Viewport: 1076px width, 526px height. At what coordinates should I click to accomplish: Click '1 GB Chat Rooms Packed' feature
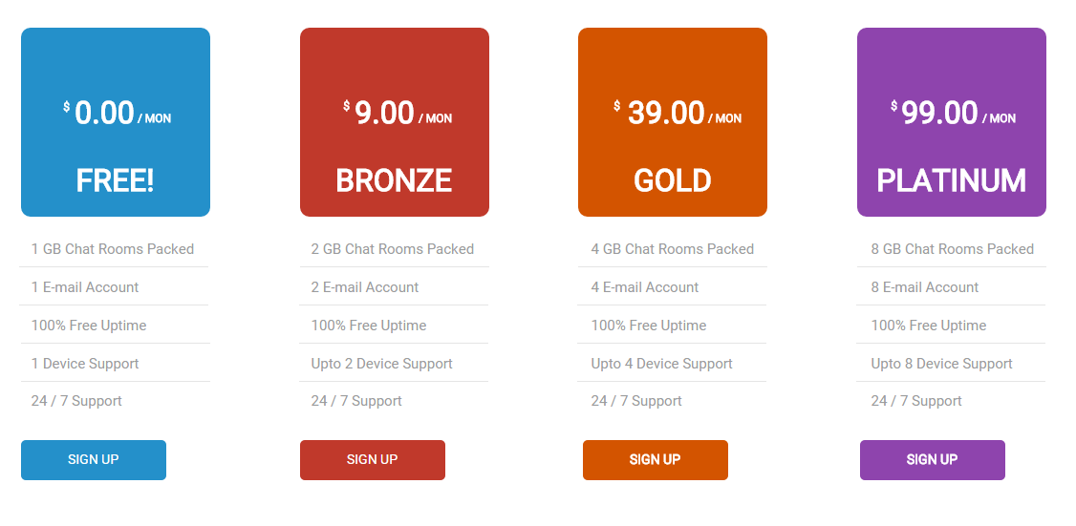tap(113, 249)
